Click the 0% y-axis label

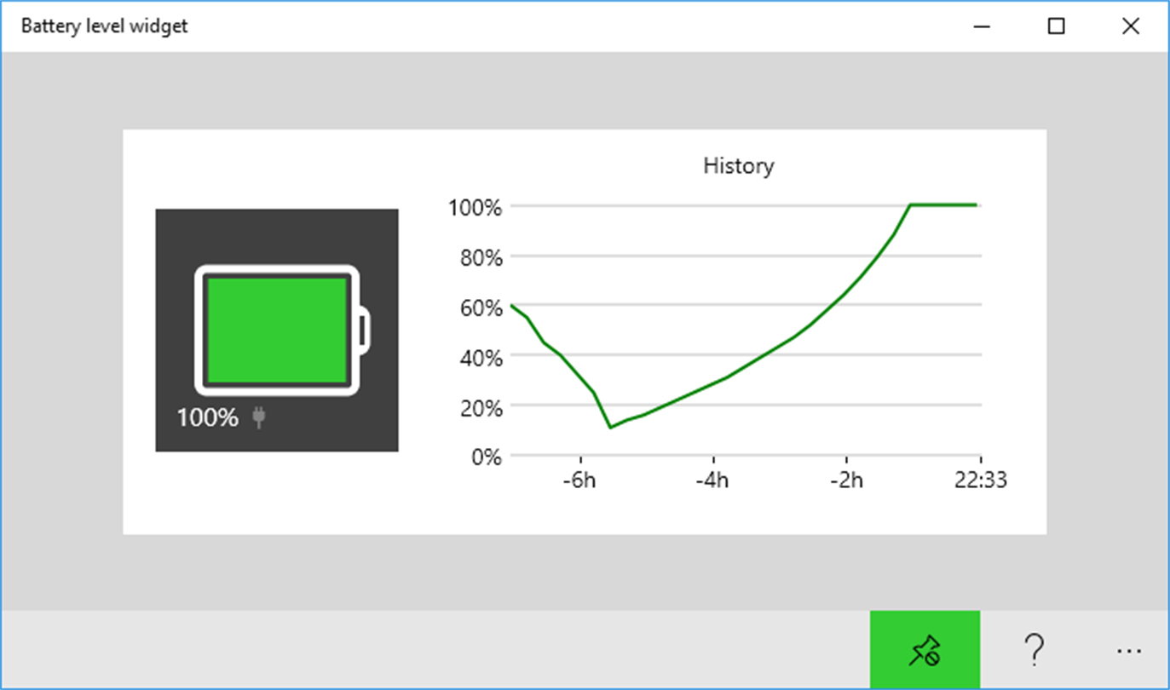(487, 457)
